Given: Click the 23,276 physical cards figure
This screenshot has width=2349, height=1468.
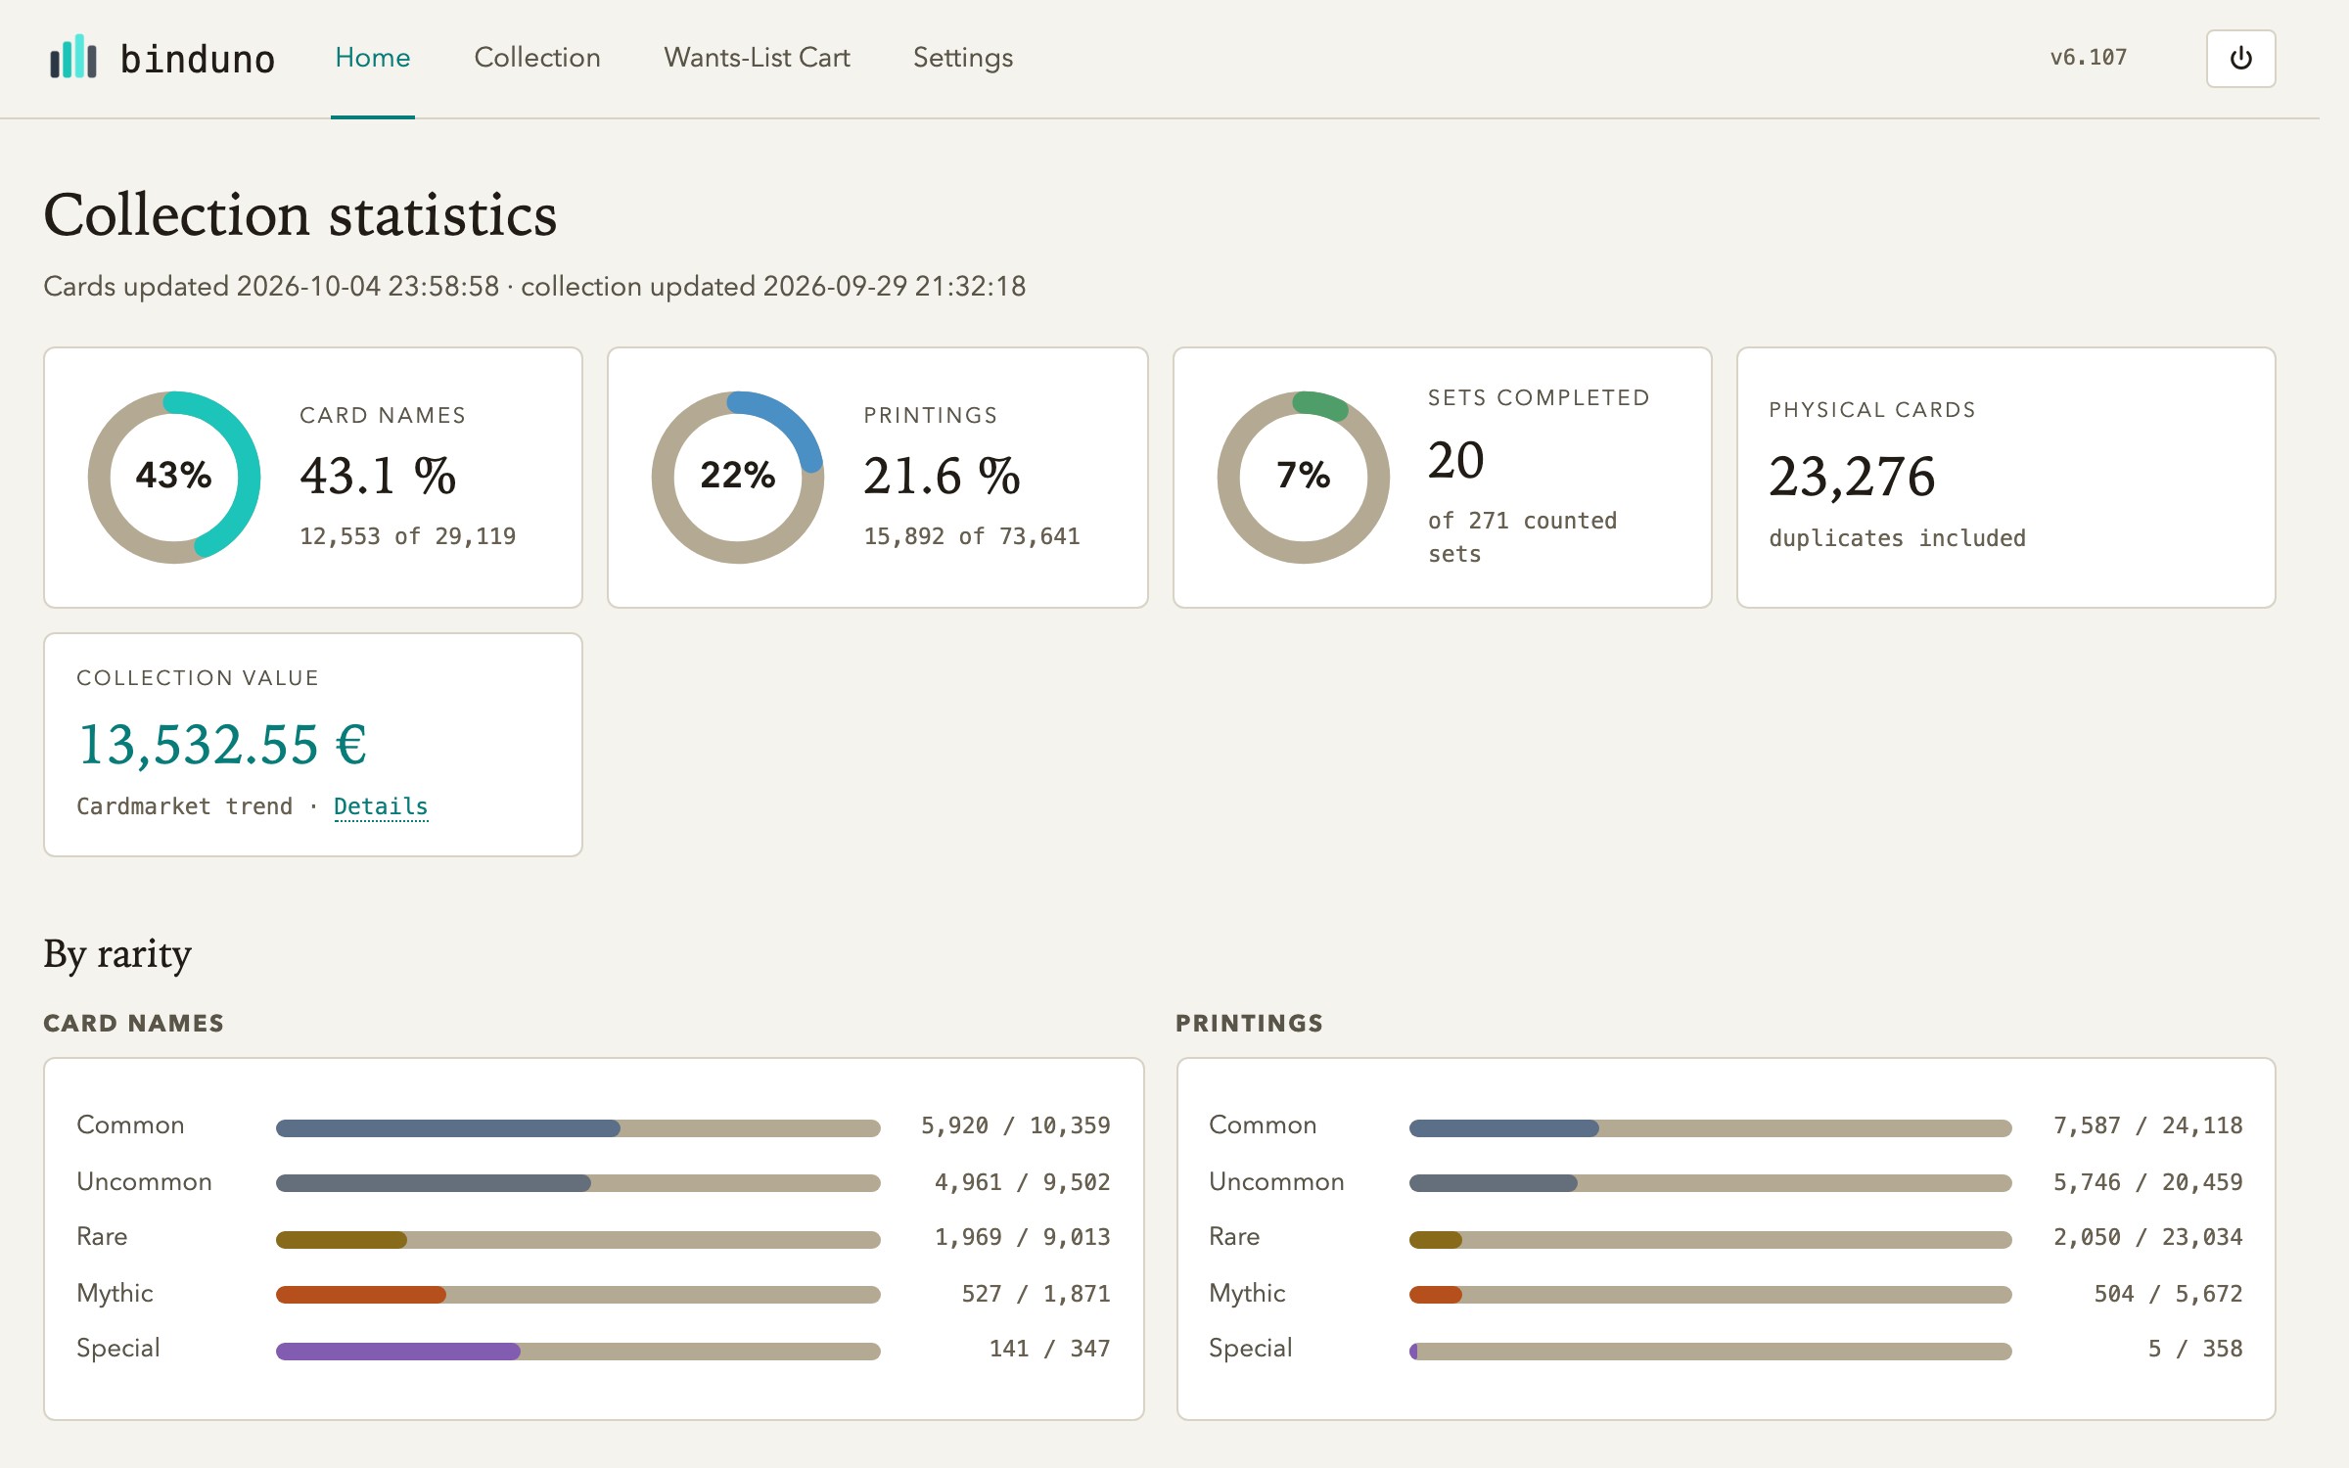Looking at the screenshot, I should (1852, 478).
